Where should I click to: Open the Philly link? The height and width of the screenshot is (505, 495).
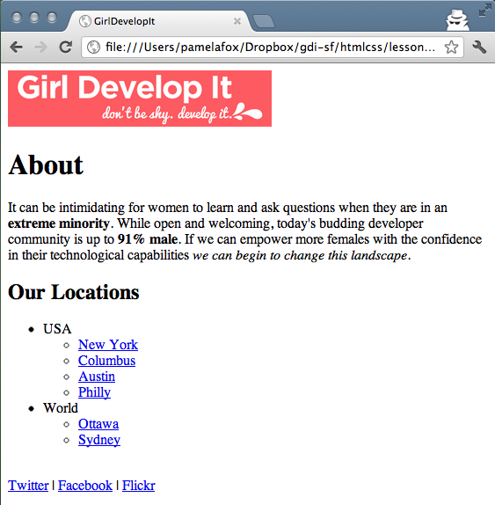[94, 392]
